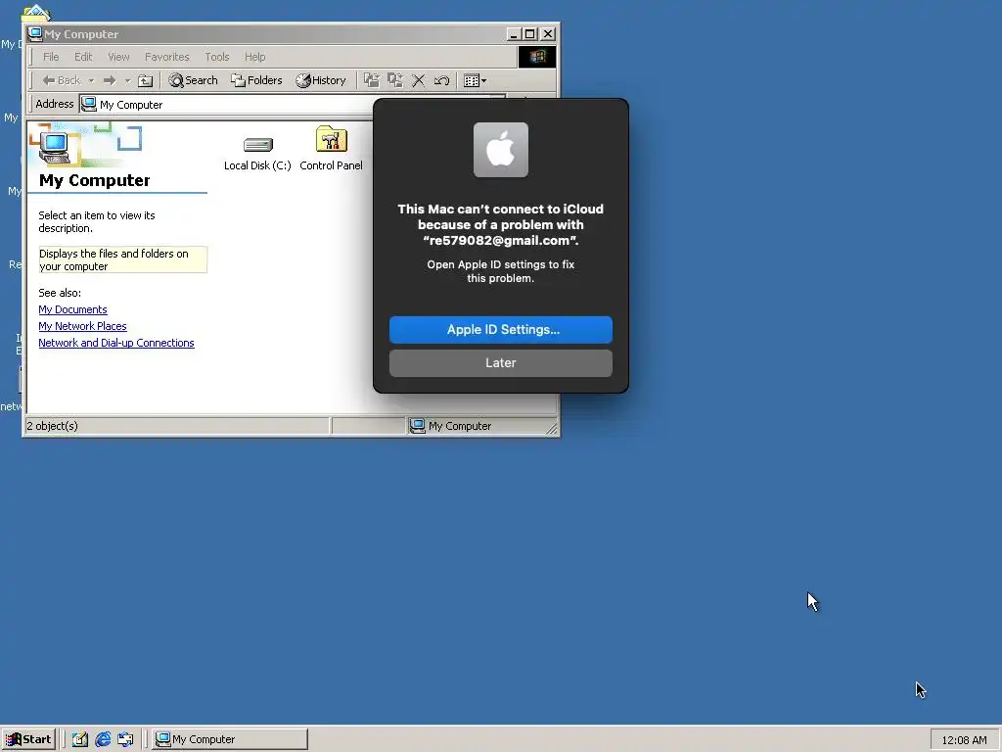The width and height of the screenshot is (1002, 752).
Task: Click the My Computer icon in address bar
Action: coord(89,104)
